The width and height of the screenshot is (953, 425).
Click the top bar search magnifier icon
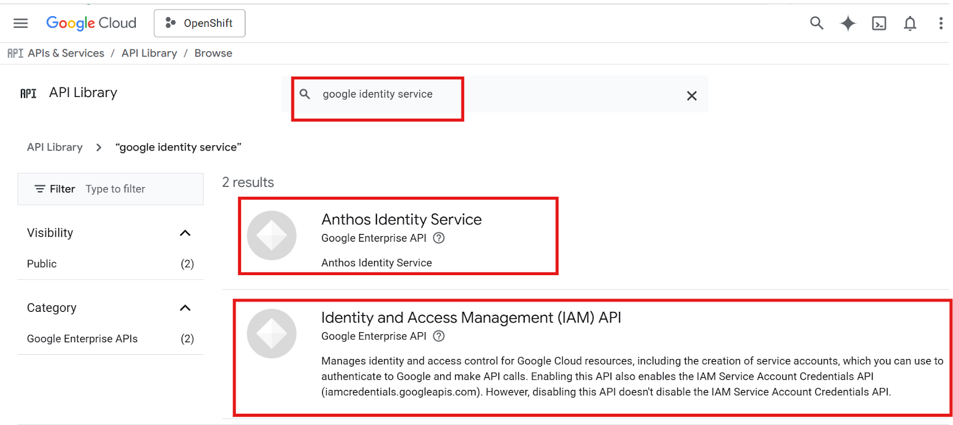[x=817, y=23]
